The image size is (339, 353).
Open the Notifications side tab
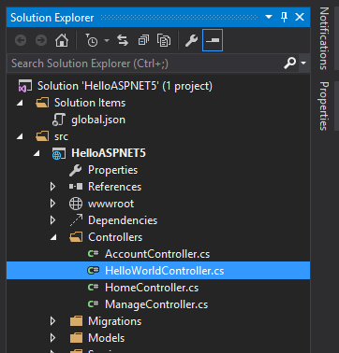(x=324, y=38)
